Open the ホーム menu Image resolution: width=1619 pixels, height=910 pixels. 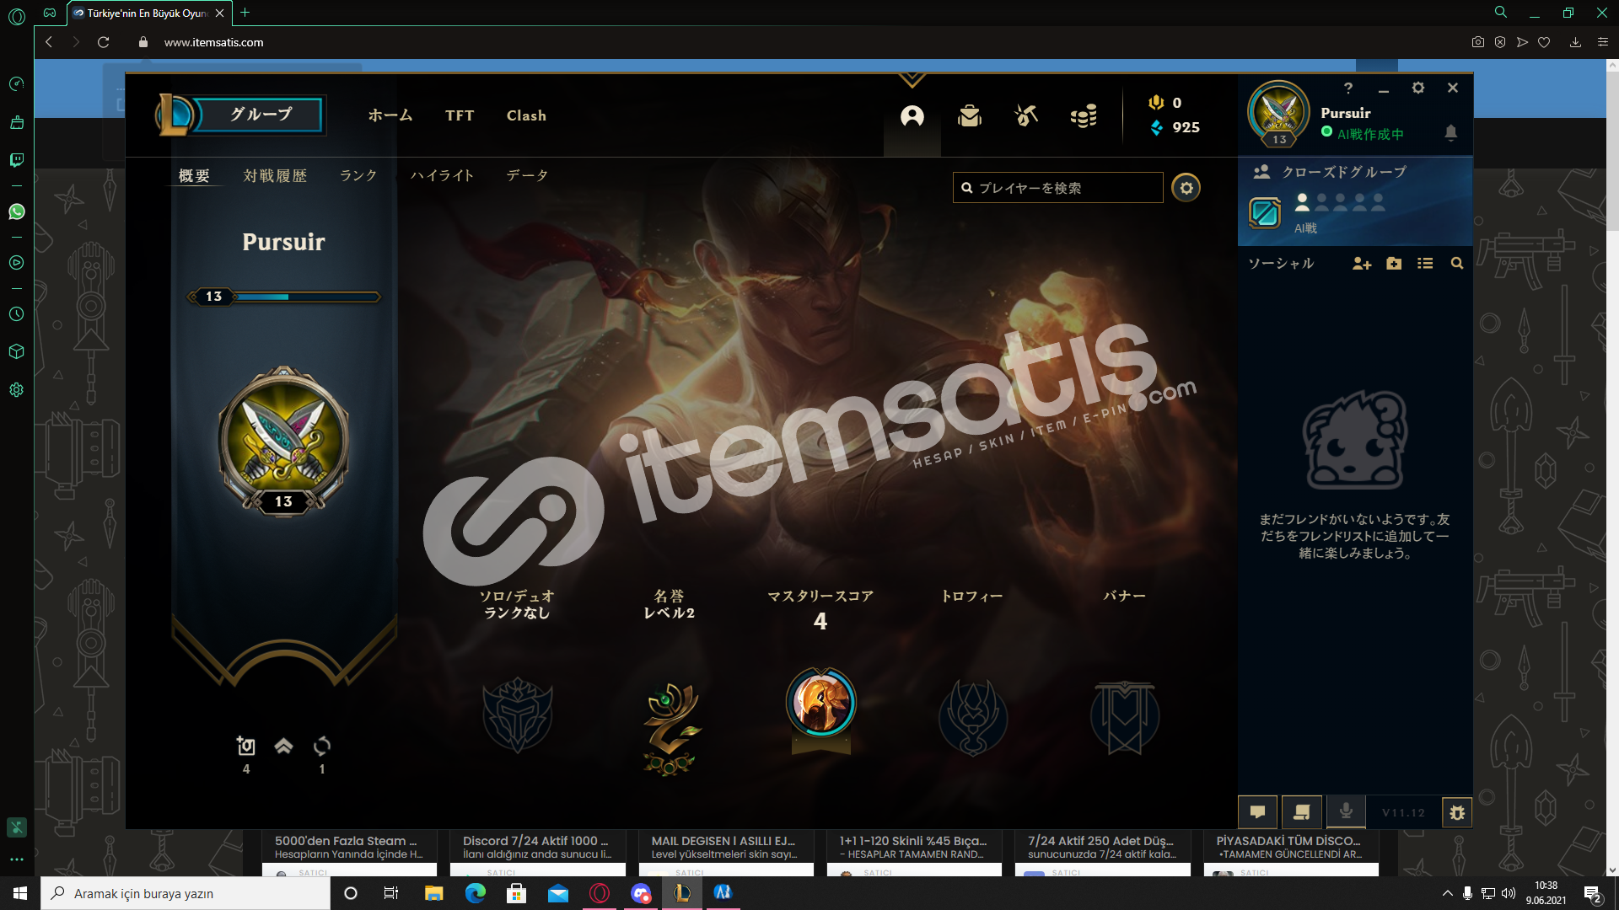click(390, 115)
